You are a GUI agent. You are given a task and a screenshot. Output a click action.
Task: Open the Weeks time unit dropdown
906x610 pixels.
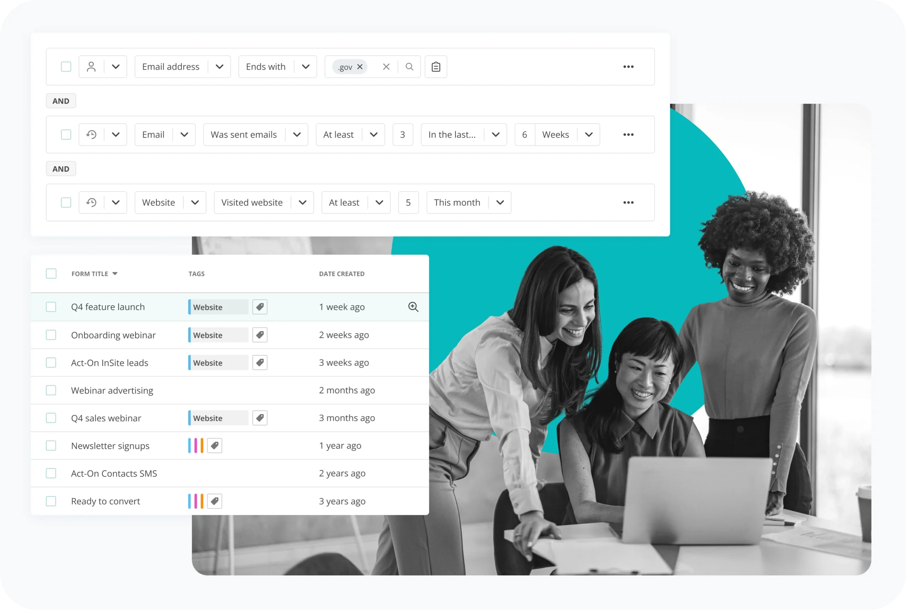coord(589,134)
